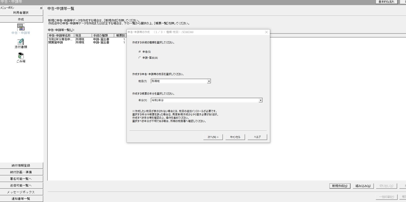
Task: Click the 組み込み(A) button
Action: (x=362, y=186)
